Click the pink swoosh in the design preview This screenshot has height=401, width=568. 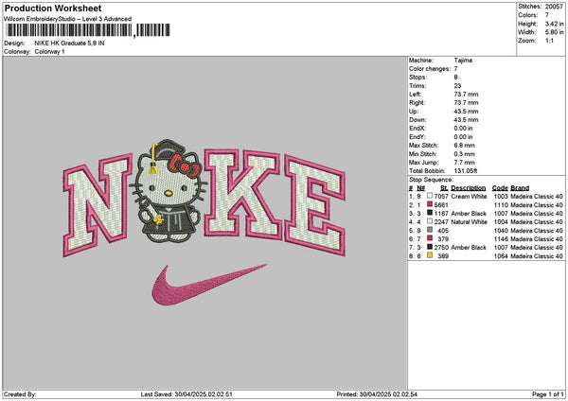(x=208, y=285)
